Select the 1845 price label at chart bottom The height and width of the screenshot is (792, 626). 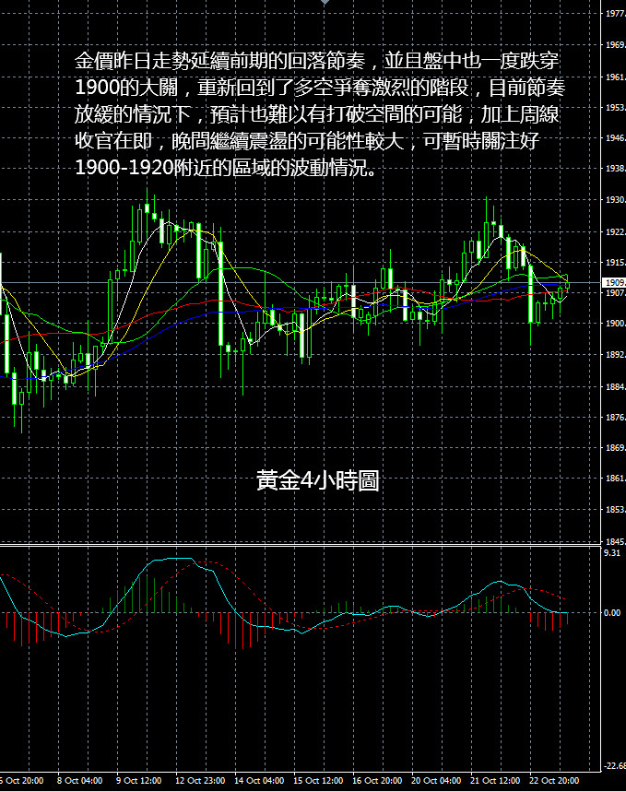[613, 541]
